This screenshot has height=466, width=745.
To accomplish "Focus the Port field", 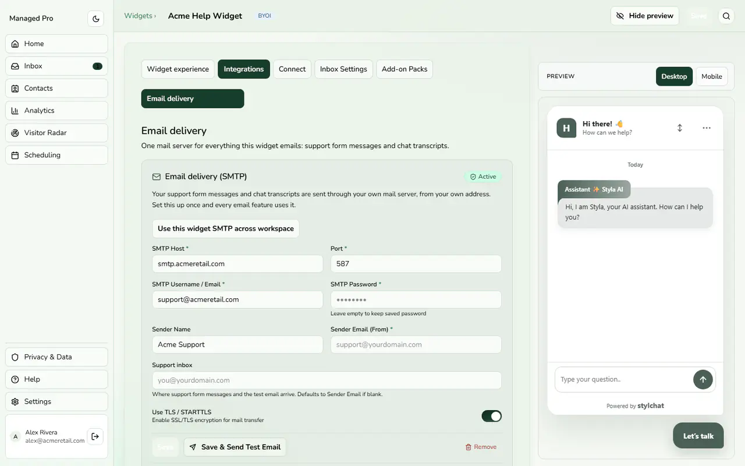I will [x=416, y=263].
